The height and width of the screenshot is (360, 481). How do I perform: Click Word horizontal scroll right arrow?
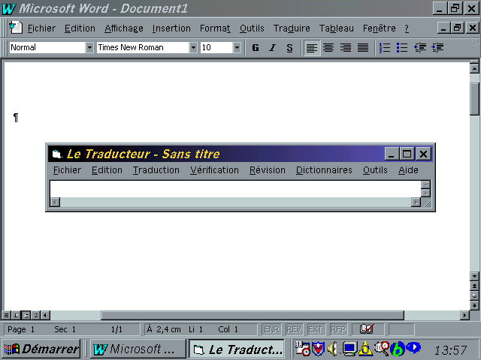(x=464, y=315)
